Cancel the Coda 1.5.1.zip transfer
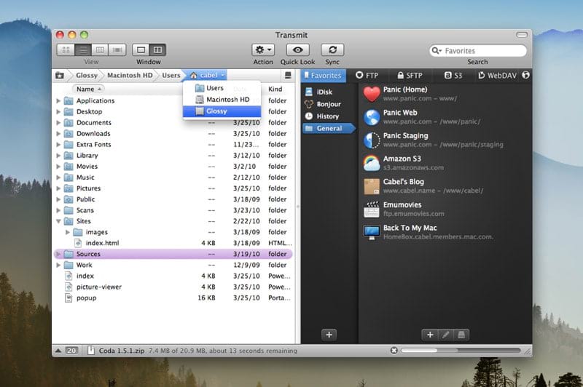 (x=394, y=351)
